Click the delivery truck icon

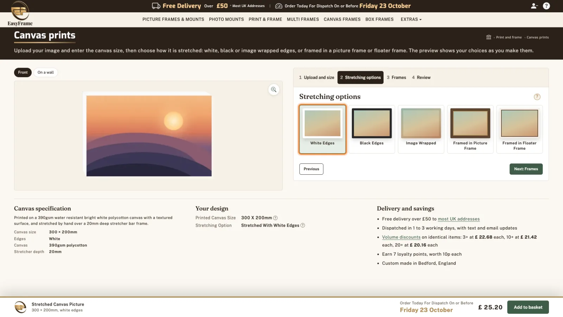point(156,6)
